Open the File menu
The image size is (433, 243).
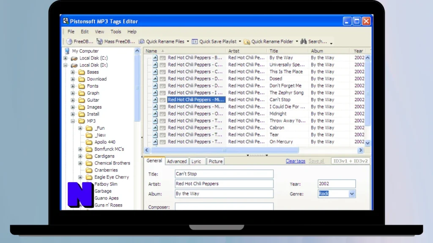point(71,32)
